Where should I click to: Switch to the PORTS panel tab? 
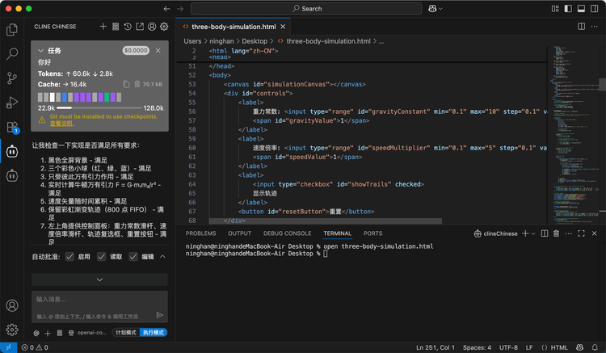pyautogui.click(x=372, y=233)
